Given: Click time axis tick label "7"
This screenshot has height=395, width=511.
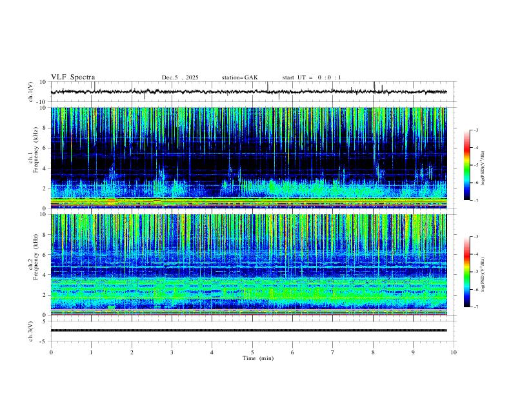Looking at the screenshot, I should tap(333, 352).
